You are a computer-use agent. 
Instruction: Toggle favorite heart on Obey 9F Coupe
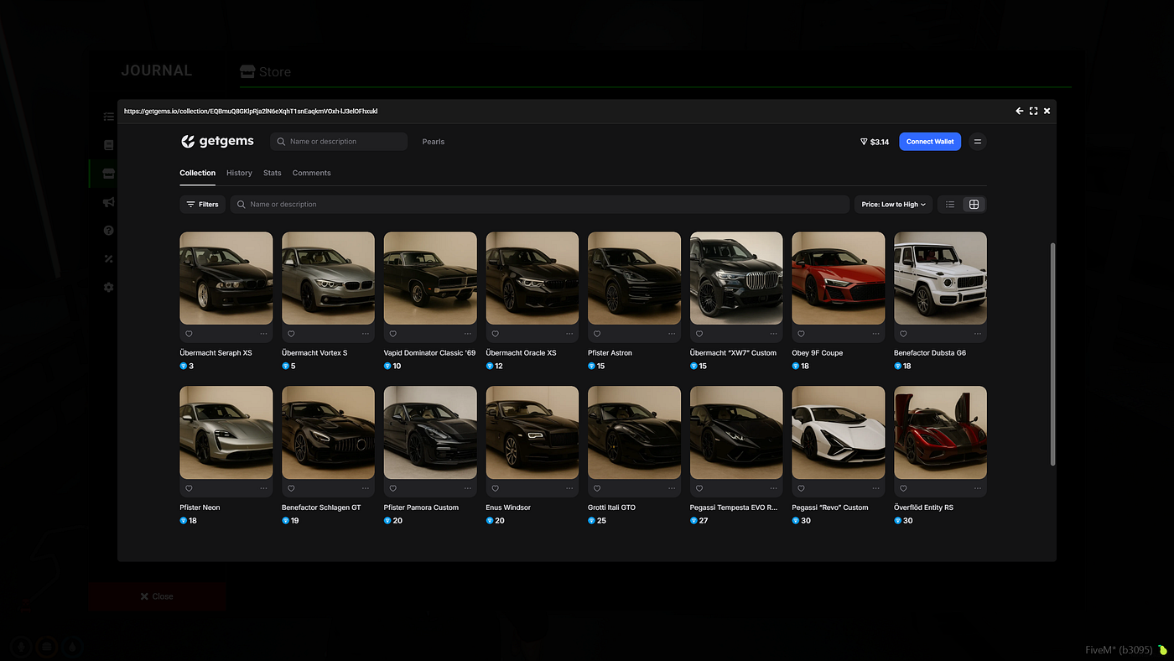pyautogui.click(x=802, y=334)
